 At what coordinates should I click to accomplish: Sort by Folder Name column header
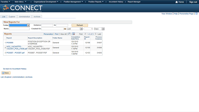click(57, 38)
